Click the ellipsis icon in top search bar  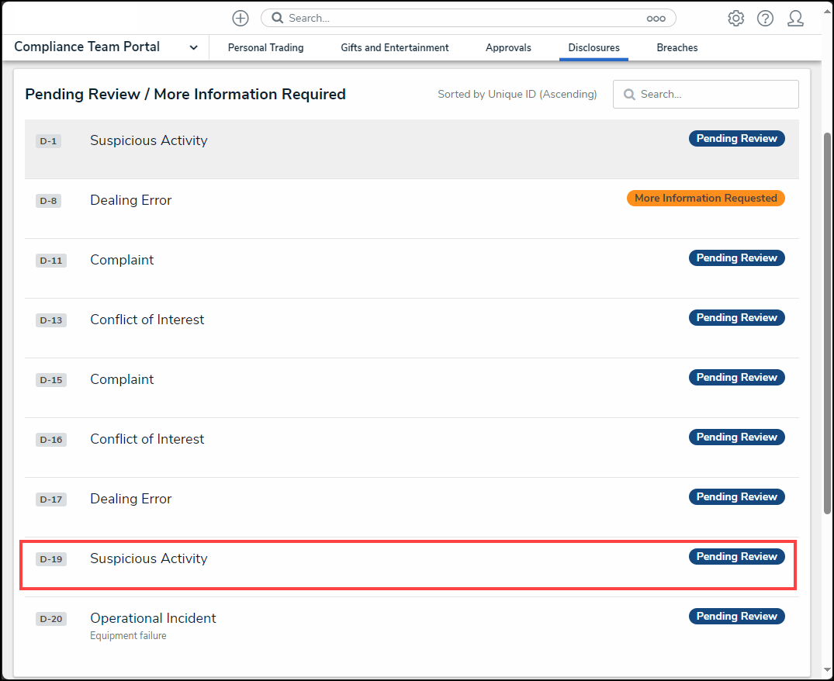tap(656, 19)
